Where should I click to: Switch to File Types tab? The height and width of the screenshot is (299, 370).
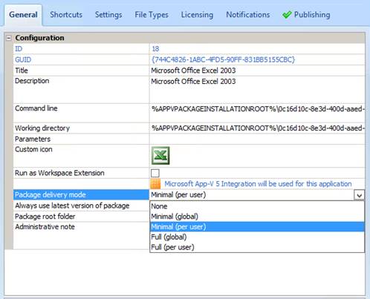(152, 15)
